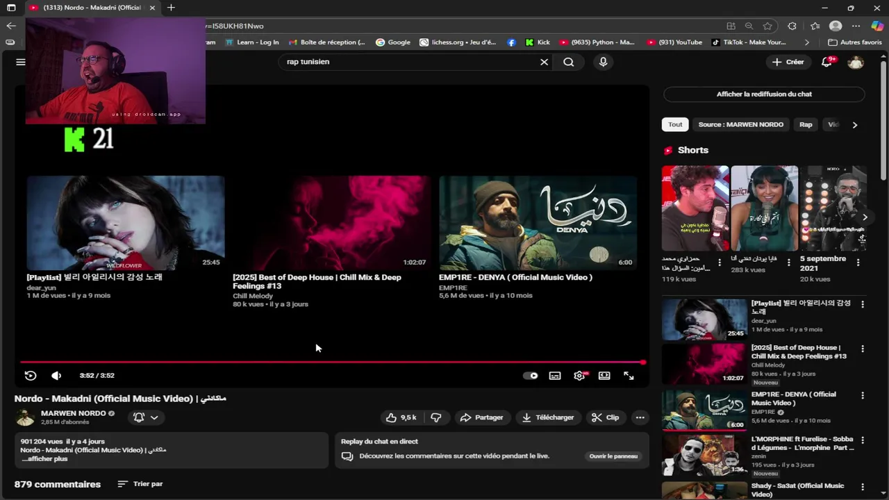Open the browser Settings and more menu
The height and width of the screenshot is (500, 889).
857,26
